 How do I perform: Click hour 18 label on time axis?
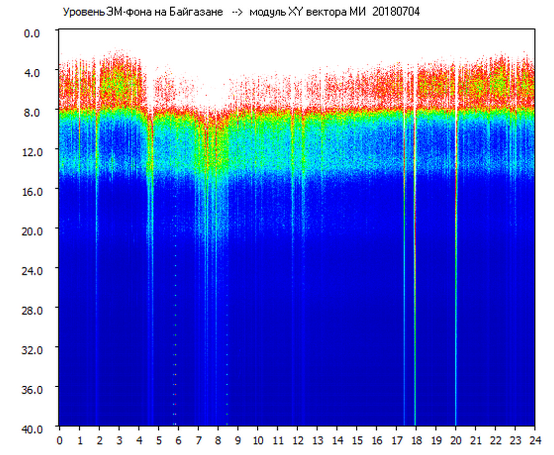(x=416, y=440)
